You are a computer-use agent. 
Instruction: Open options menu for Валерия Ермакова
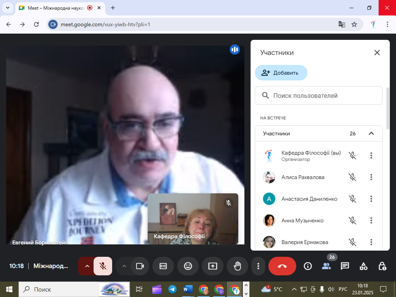coord(371,242)
